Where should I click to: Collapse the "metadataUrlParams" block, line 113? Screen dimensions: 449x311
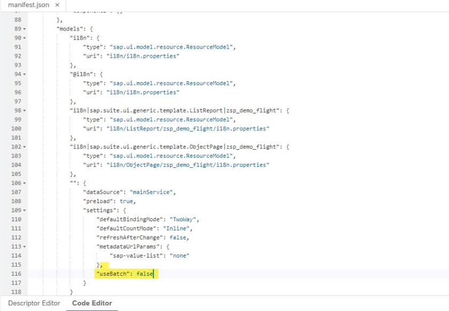[25, 246]
